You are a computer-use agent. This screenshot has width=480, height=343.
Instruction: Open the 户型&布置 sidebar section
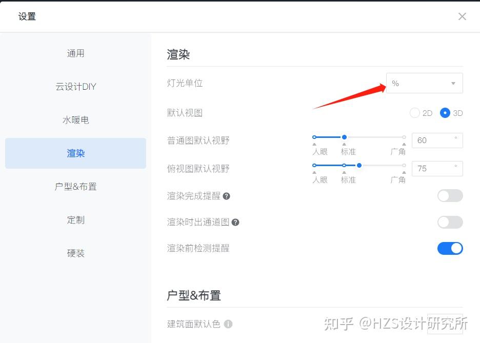tap(75, 187)
